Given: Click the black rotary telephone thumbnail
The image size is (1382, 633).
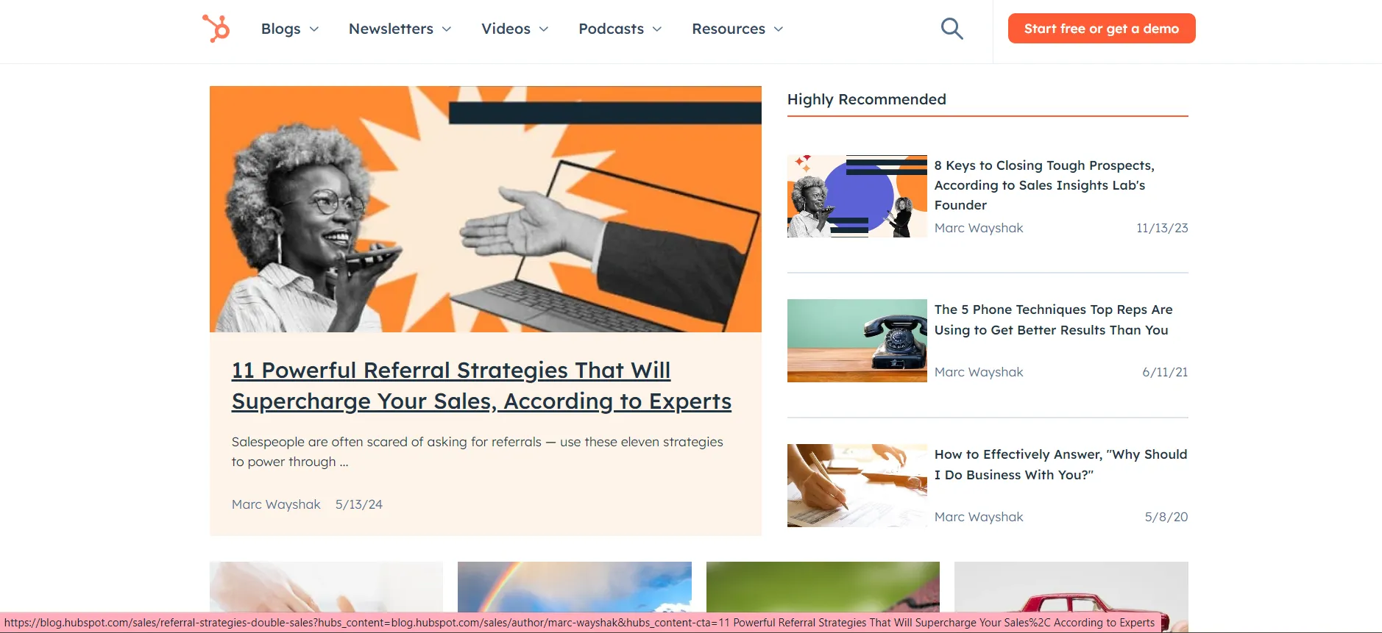Looking at the screenshot, I should click(x=857, y=340).
